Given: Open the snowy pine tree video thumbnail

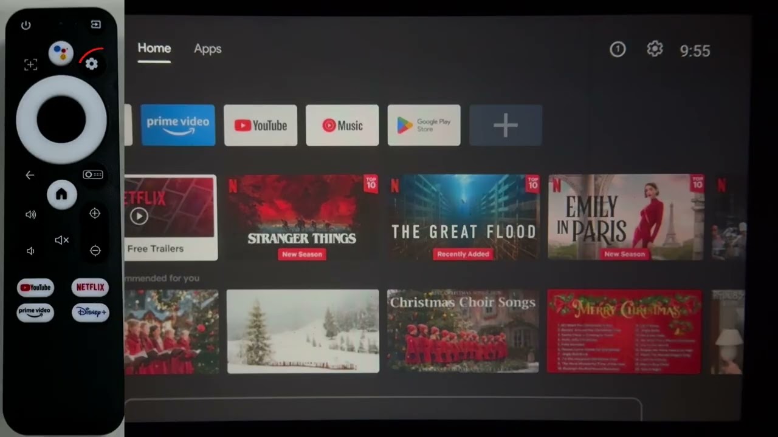Looking at the screenshot, I should [x=303, y=331].
